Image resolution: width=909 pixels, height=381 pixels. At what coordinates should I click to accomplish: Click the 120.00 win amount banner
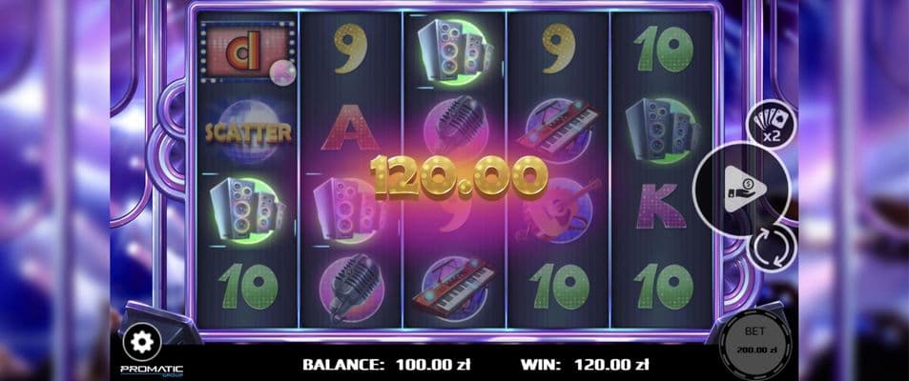click(459, 176)
